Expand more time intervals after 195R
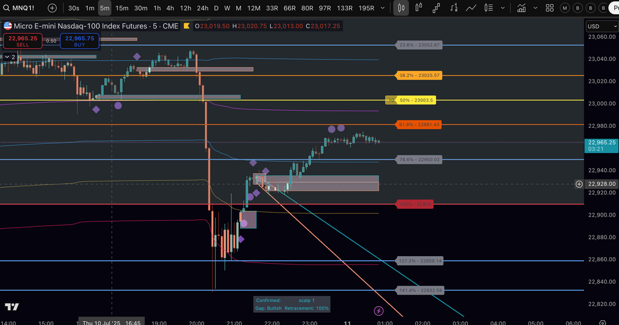This screenshot has width=619, height=325. [x=382, y=8]
